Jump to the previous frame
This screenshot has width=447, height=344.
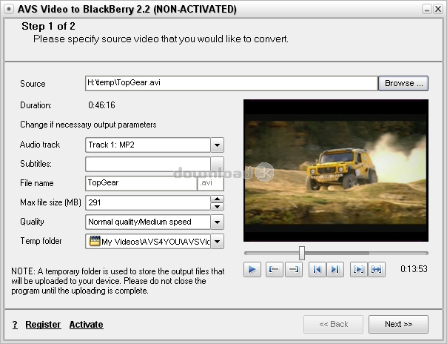[317, 269]
